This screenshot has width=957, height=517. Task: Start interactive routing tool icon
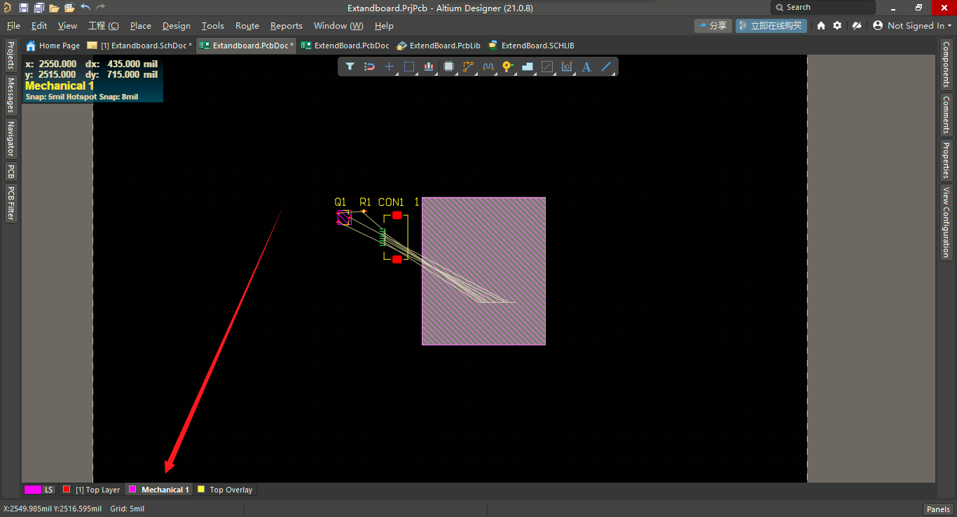tap(469, 67)
